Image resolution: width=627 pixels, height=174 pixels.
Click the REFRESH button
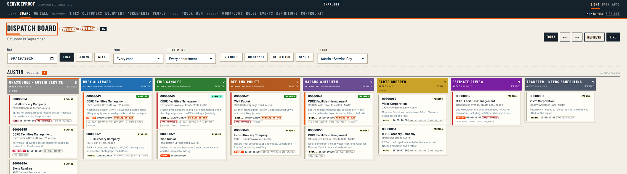(x=594, y=37)
